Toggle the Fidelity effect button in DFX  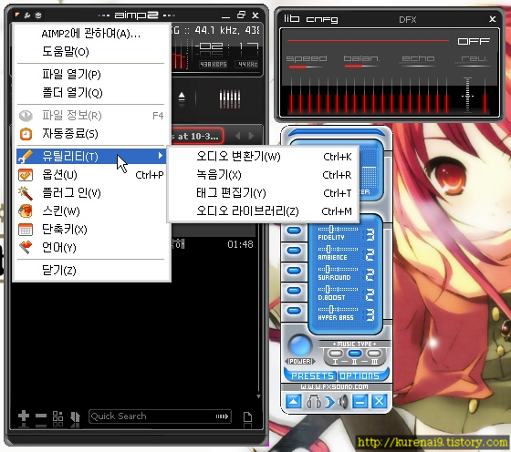(294, 231)
